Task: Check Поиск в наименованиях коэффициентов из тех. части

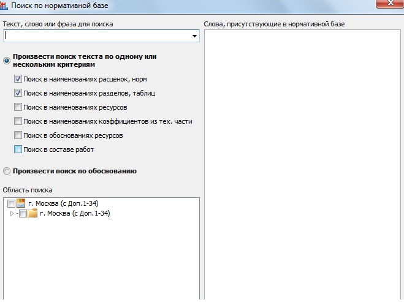Action: 18,121
